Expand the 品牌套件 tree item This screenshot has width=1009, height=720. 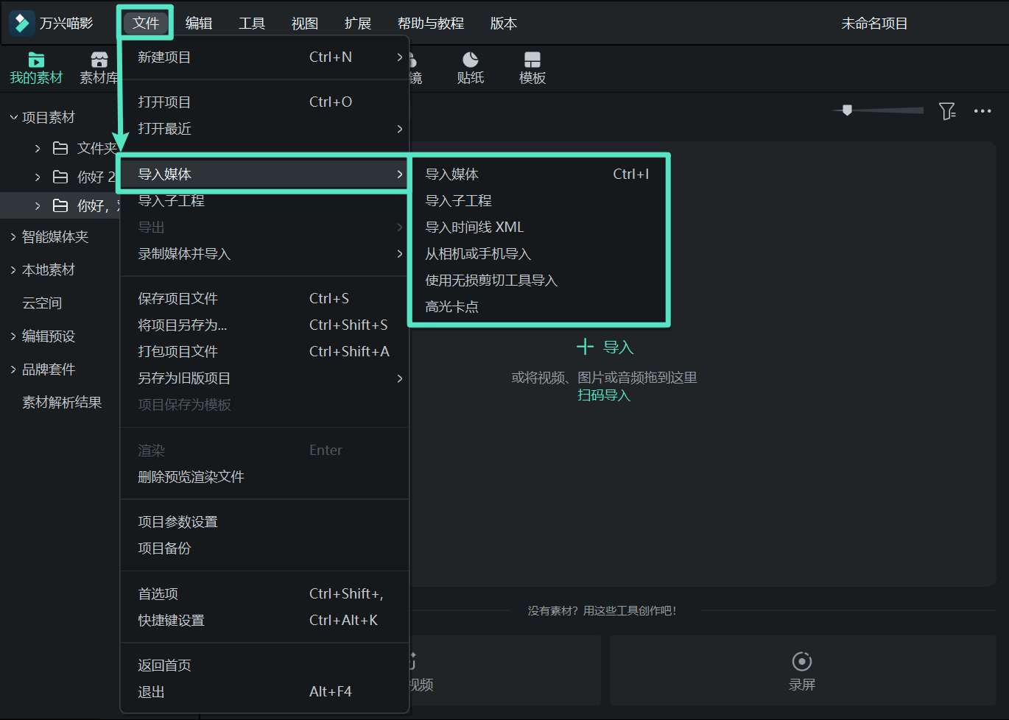13,369
